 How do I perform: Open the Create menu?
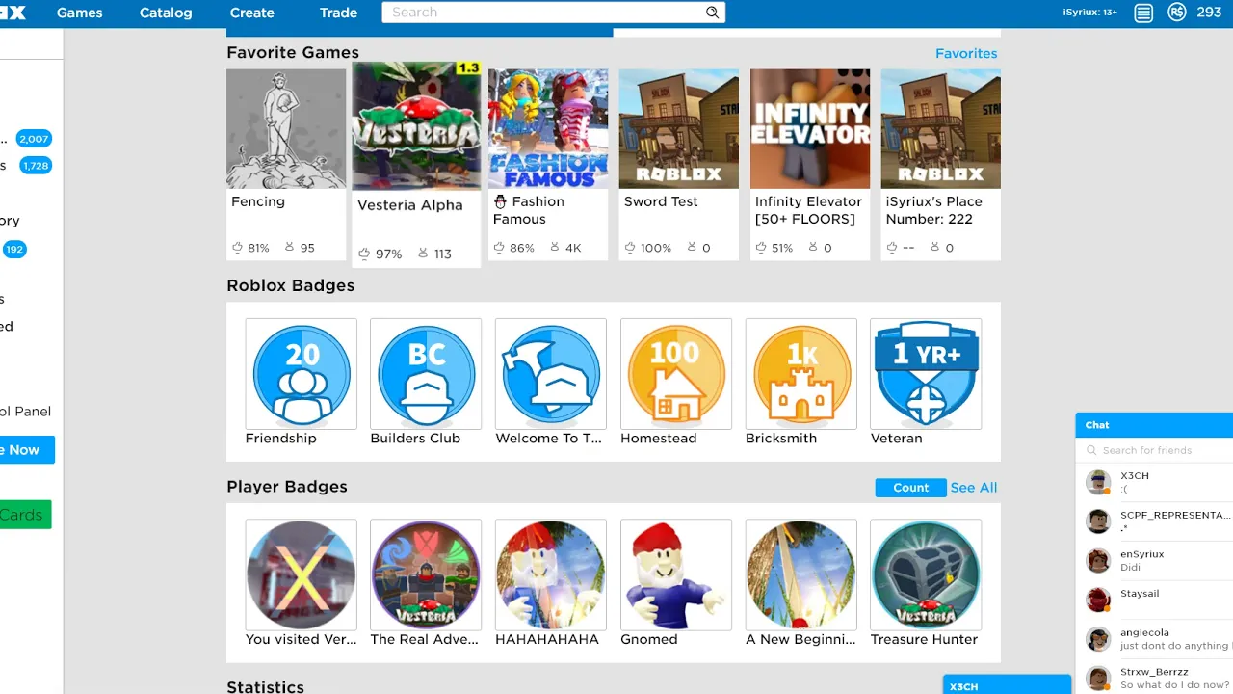(252, 13)
